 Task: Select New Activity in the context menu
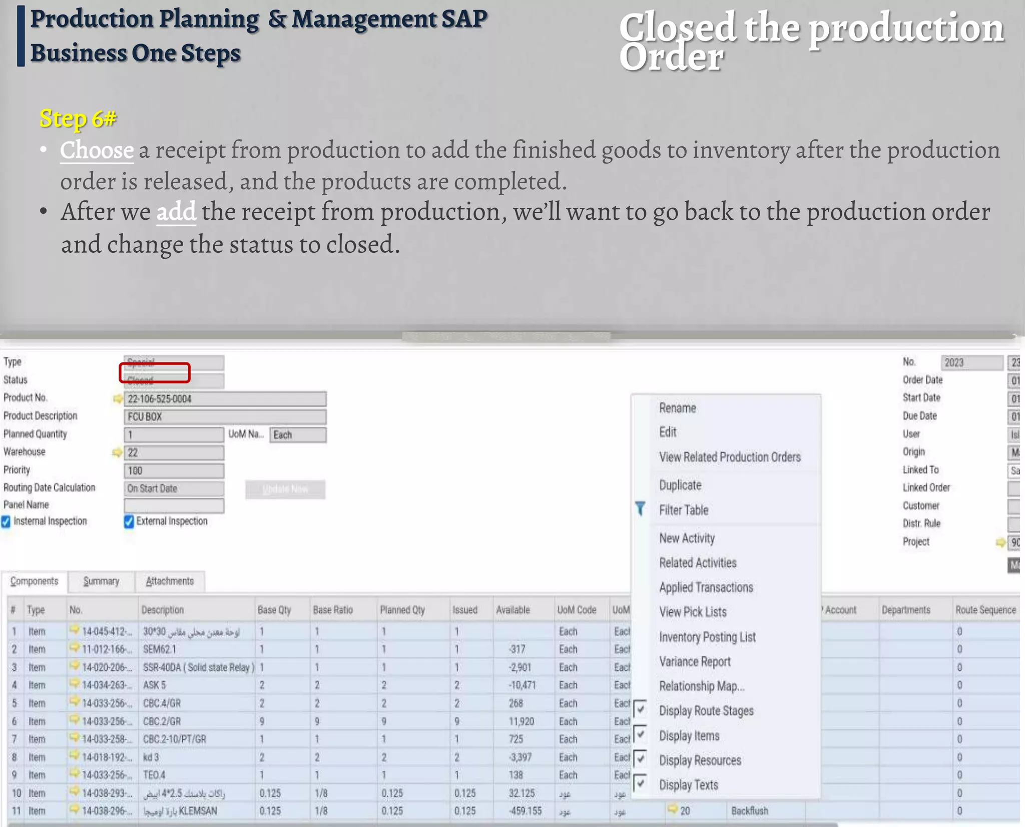tap(687, 538)
